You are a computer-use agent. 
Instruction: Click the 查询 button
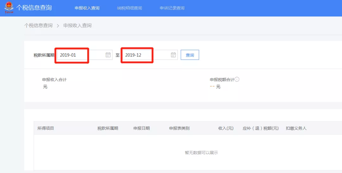point(190,55)
